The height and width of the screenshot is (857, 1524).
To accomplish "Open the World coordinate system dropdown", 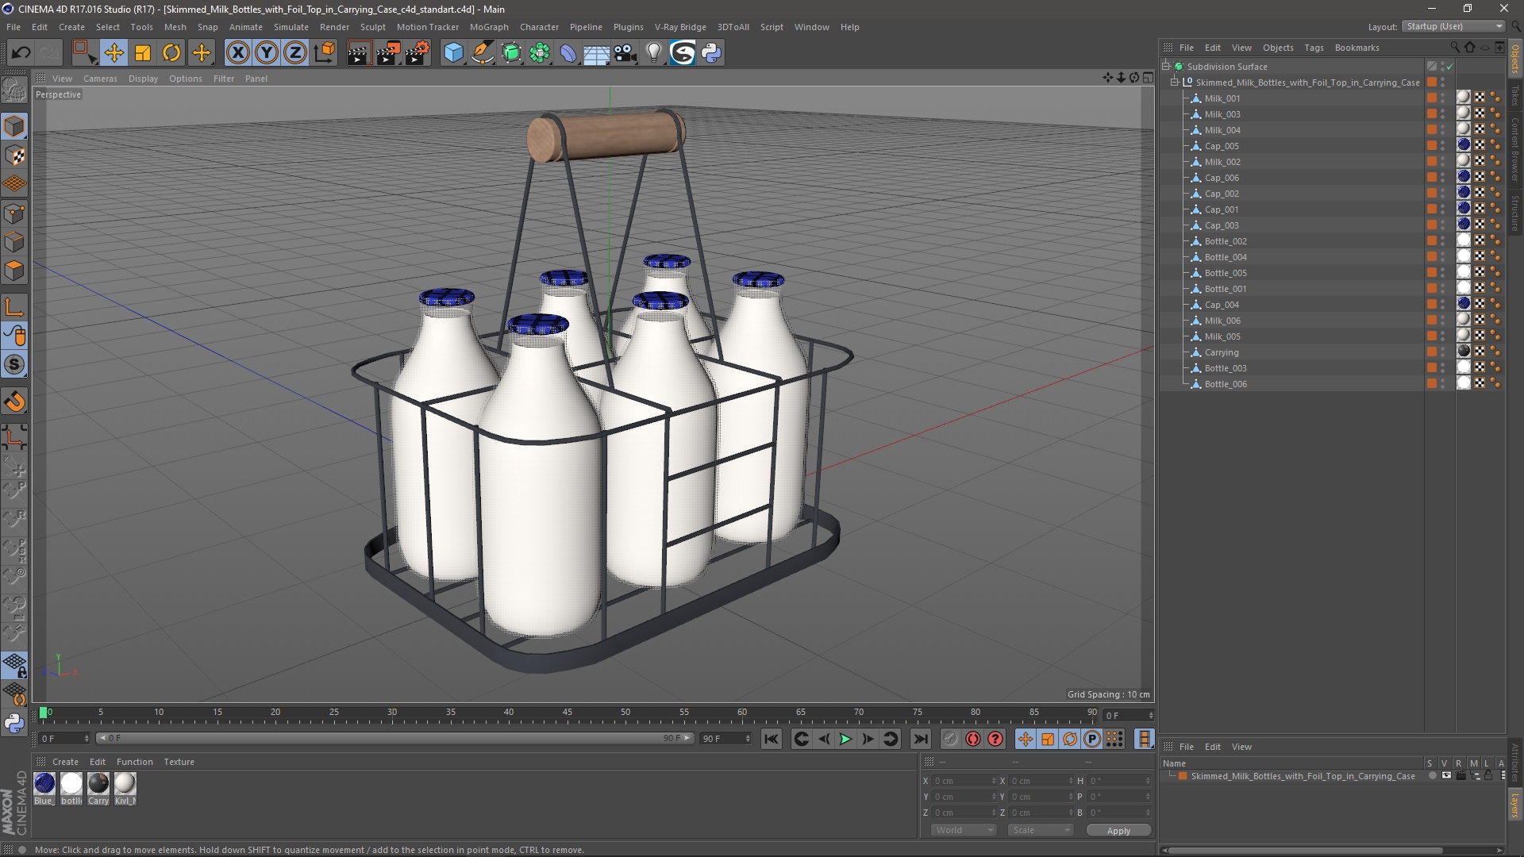I will (964, 830).
